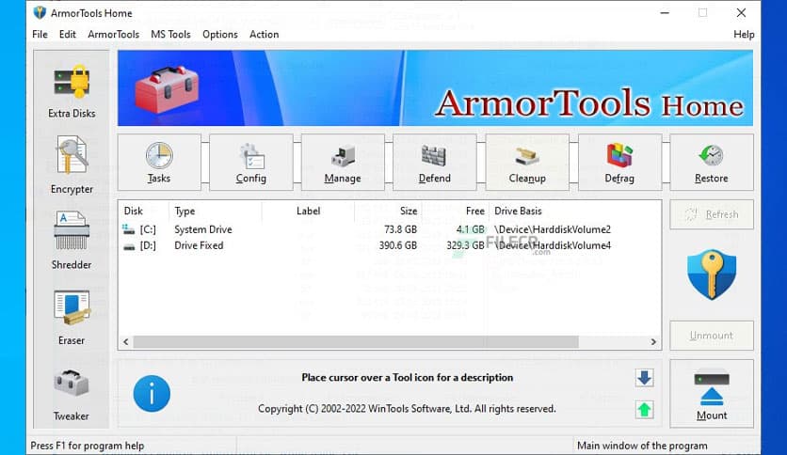Screen dimensions: 787x455
Task: Select the C: drive icon
Action: pos(129,229)
